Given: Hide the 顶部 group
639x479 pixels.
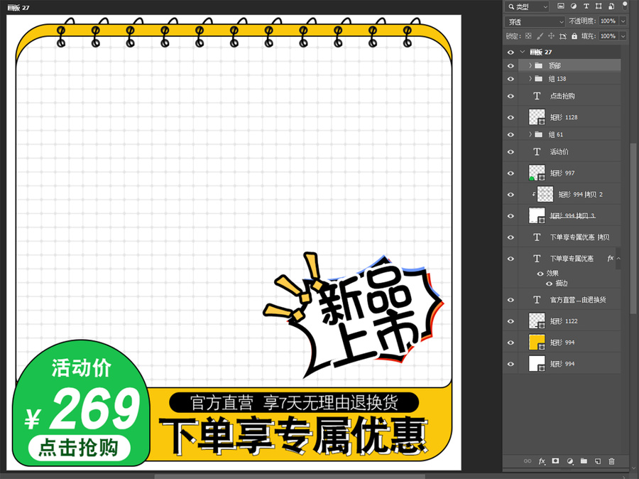Looking at the screenshot, I should [510, 65].
